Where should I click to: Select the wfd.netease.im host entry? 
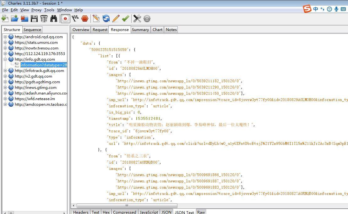point(35,99)
